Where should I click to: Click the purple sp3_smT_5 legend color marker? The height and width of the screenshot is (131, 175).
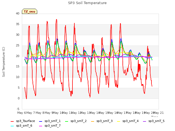tap(145, 121)
